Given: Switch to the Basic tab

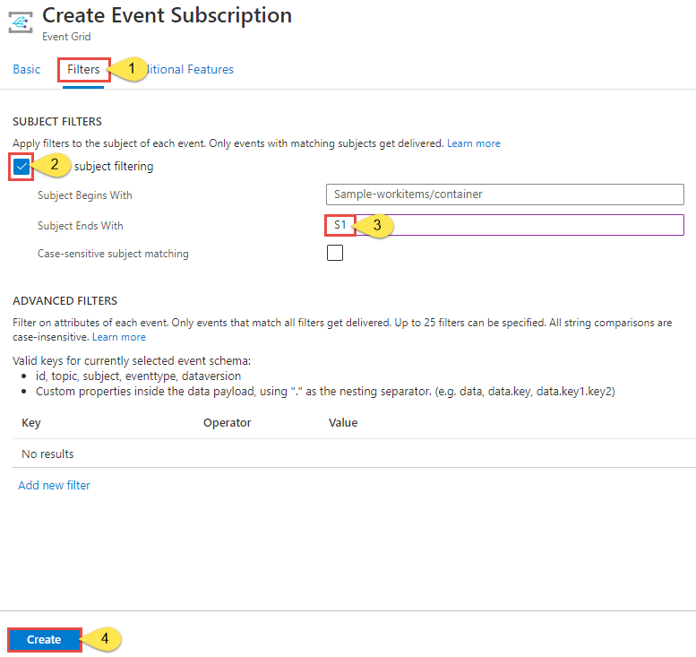Looking at the screenshot, I should [x=27, y=69].
